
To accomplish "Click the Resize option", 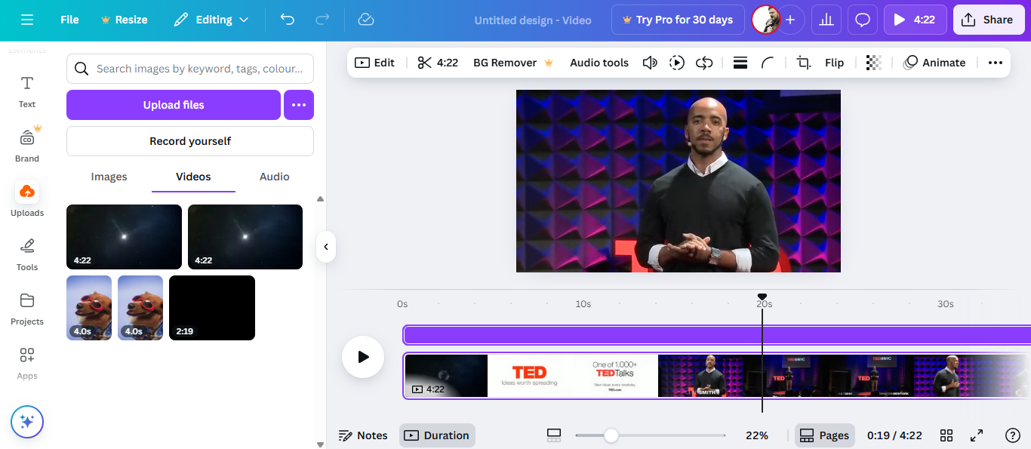I will (125, 20).
